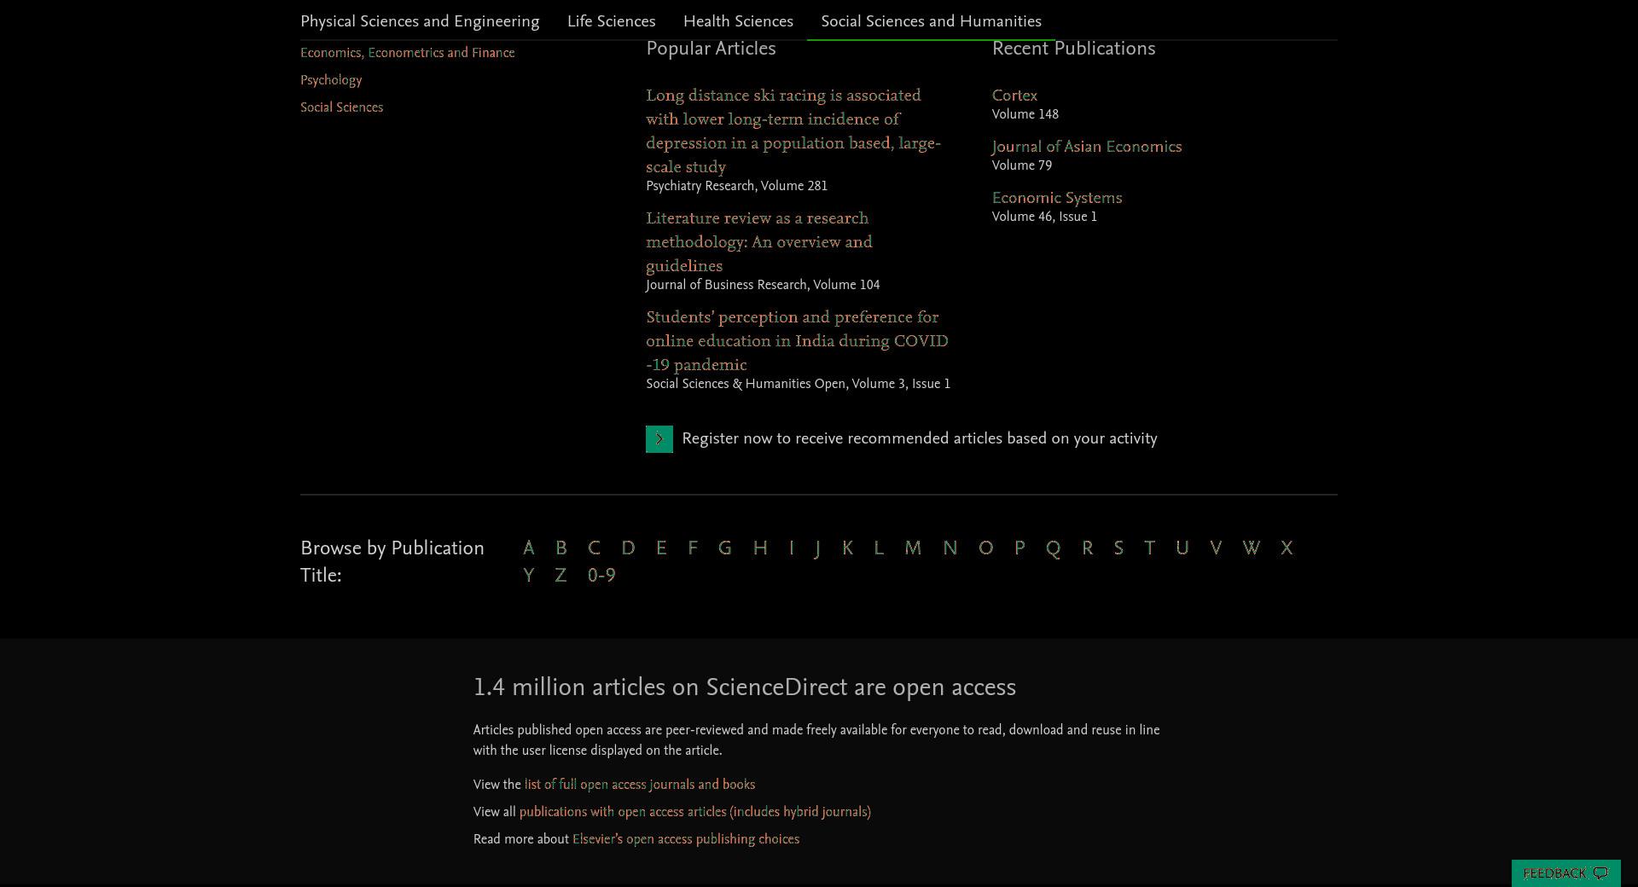Click 'Volume 79' under Journal of Asian Economics
Screen dimensions: 1638x887
(x=1022, y=165)
